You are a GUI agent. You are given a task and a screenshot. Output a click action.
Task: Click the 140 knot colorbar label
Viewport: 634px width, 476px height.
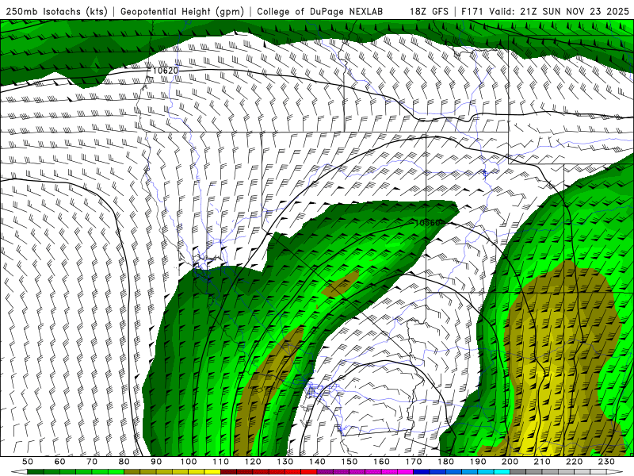click(x=317, y=462)
